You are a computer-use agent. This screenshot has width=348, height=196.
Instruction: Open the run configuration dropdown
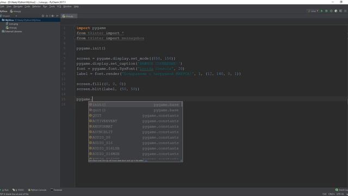point(313,11)
